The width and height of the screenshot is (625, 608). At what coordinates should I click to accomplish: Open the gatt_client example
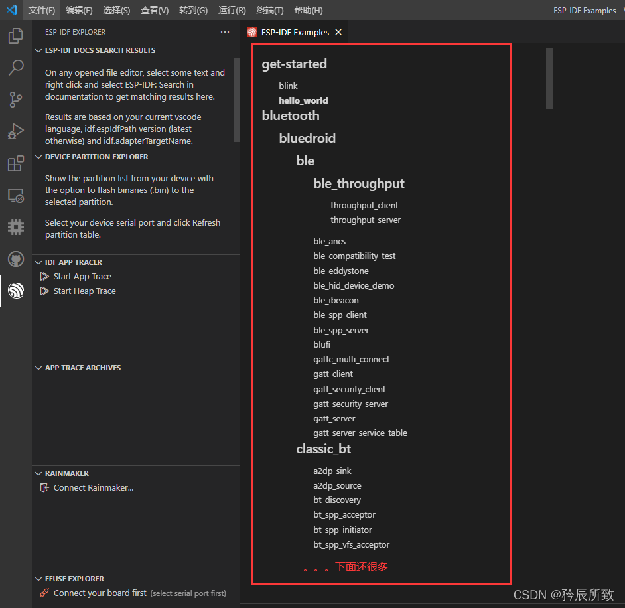coord(333,374)
